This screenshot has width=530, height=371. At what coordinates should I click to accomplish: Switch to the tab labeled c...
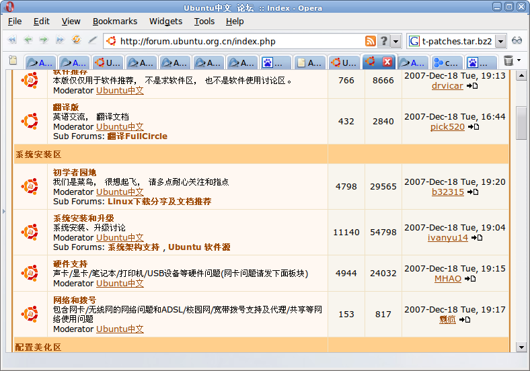coord(447,63)
